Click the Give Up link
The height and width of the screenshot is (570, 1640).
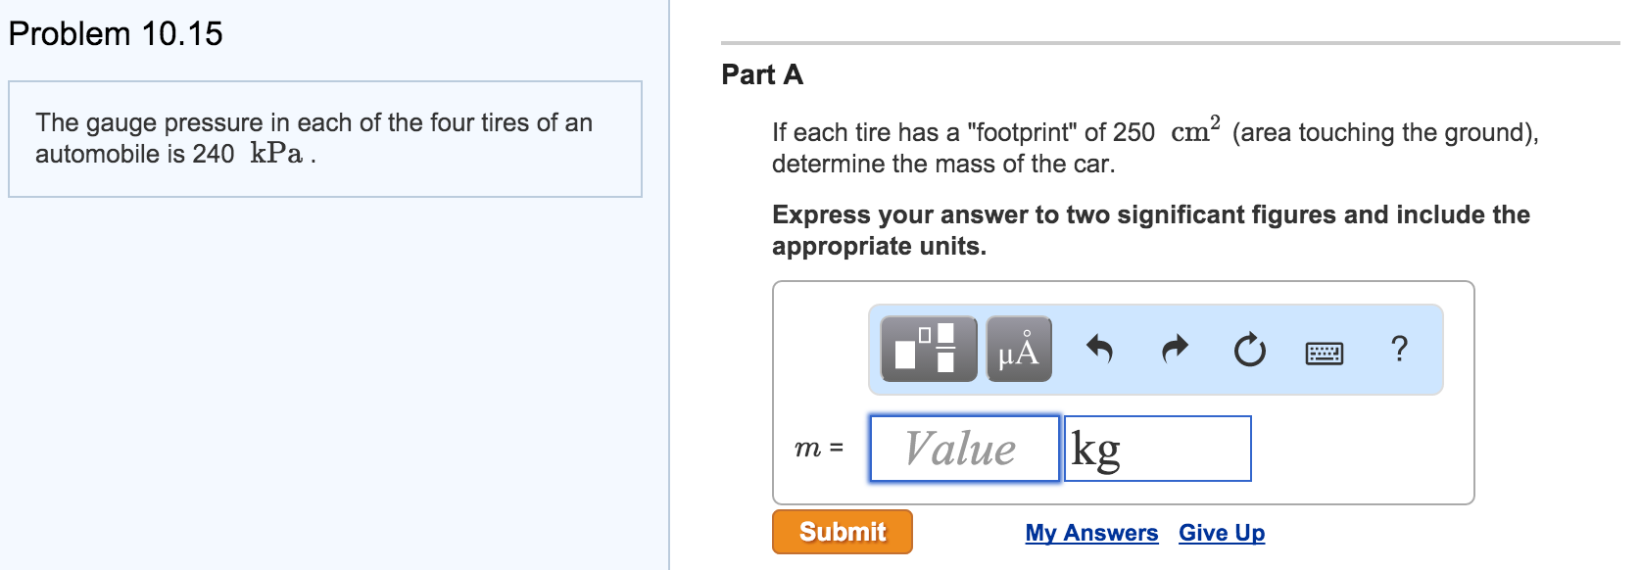[1222, 533]
